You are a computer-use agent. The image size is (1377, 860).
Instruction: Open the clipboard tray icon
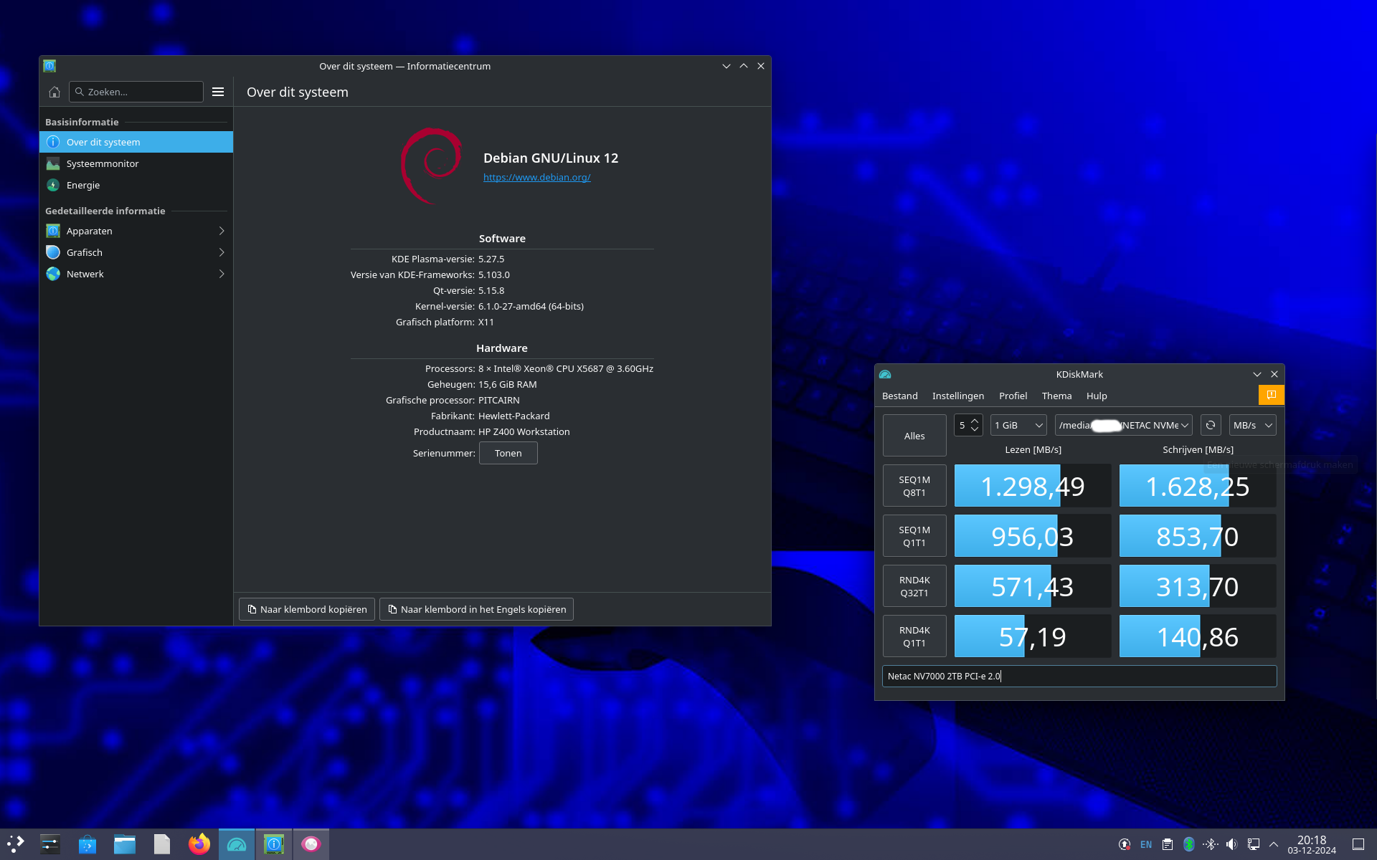(1168, 844)
